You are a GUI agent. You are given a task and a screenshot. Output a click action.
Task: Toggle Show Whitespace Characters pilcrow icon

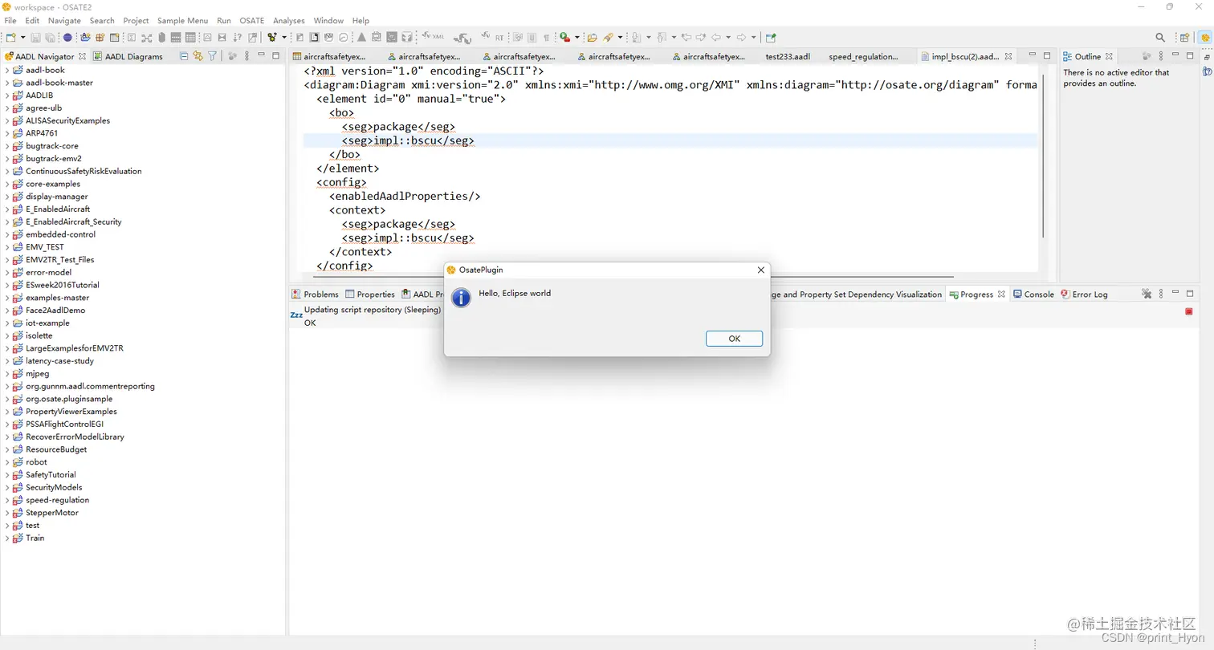pos(546,37)
